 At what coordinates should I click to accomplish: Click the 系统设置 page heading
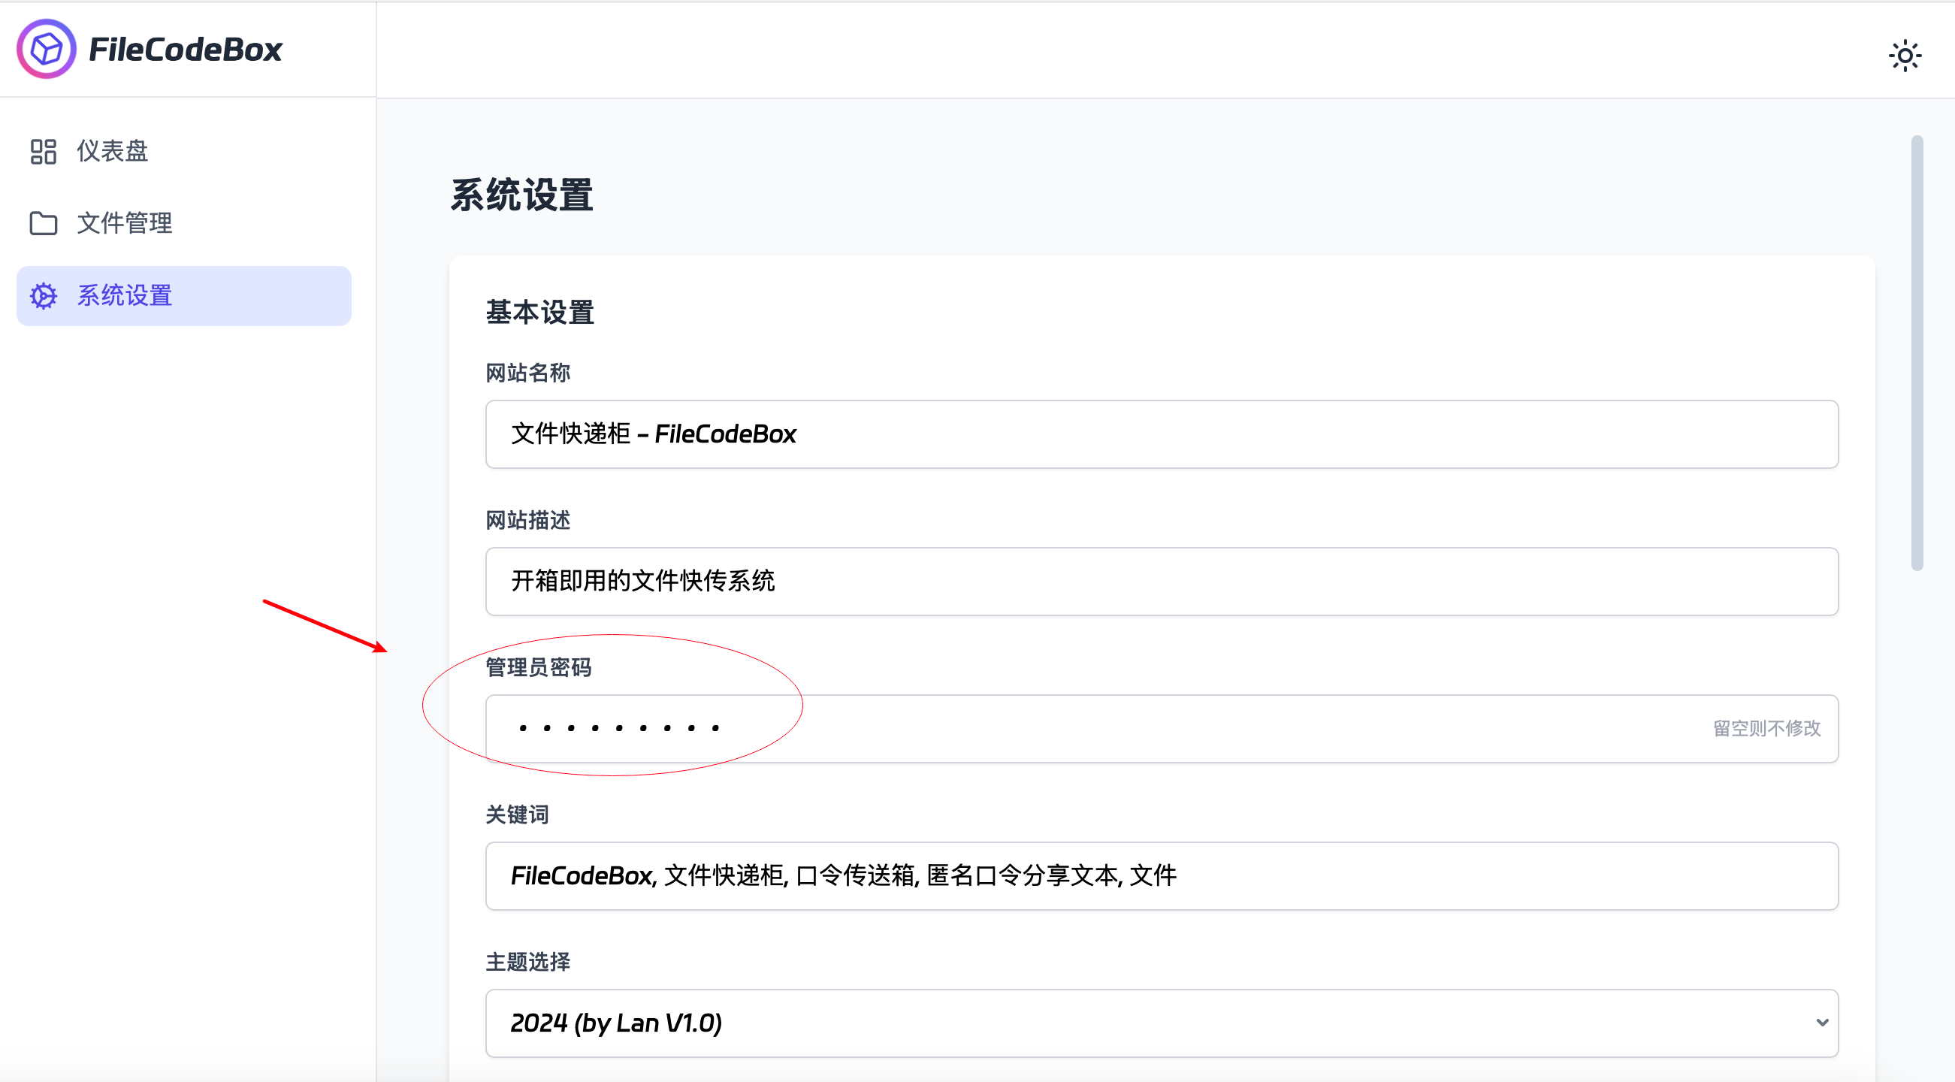(521, 195)
